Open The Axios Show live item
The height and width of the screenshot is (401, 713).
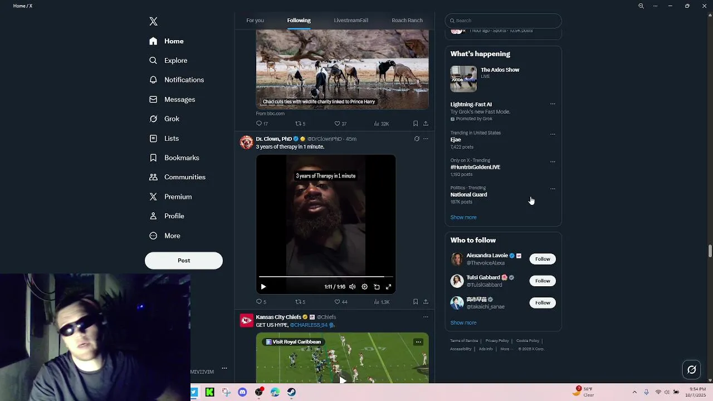click(503, 79)
